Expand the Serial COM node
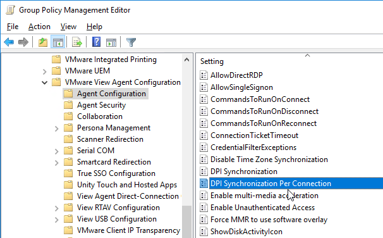This screenshot has height=238, width=383. 56,151
